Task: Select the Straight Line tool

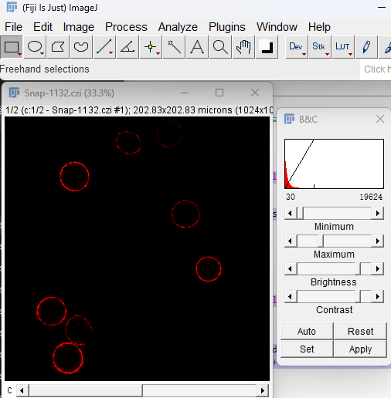Action: pyautogui.click(x=104, y=47)
